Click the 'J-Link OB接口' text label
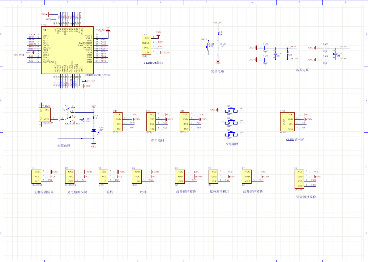 point(153,62)
